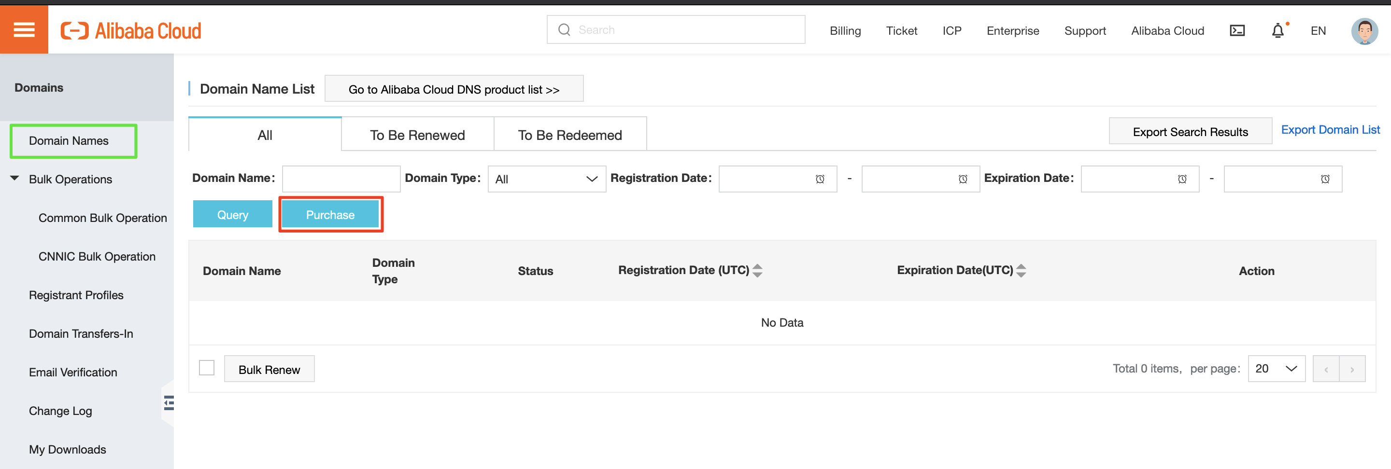Collapse the Bulk Operations tree section

pyautogui.click(x=14, y=178)
